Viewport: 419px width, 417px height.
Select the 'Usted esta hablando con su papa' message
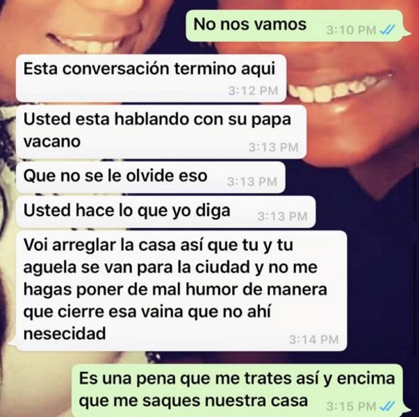161,131
